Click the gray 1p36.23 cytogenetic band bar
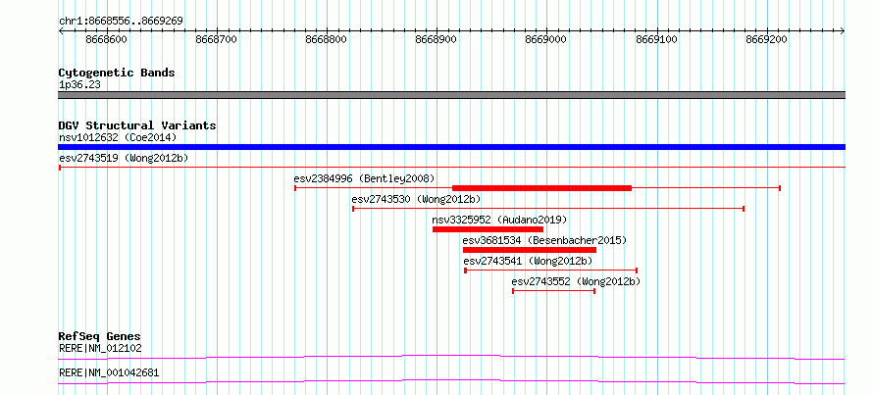873x395 pixels. [x=451, y=95]
